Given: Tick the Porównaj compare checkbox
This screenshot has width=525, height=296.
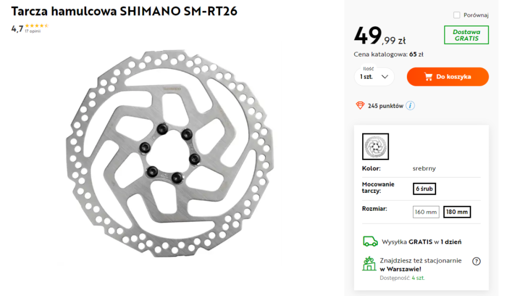Looking at the screenshot, I should tap(457, 15).
